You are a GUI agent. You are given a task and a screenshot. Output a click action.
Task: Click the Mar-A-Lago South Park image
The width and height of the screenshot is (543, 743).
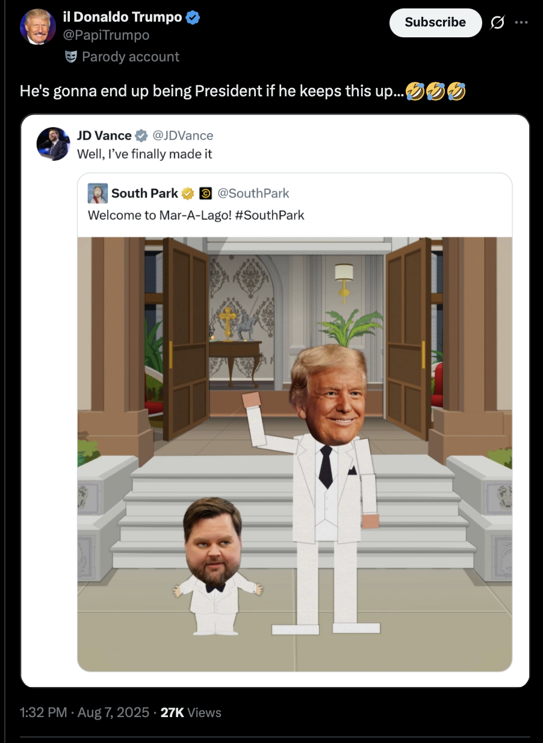pyautogui.click(x=294, y=454)
